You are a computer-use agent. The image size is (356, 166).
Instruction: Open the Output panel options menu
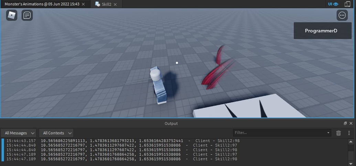(349, 133)
